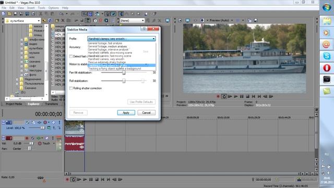Click the New project icon in main toolbar
Viewport: 334px width, 188px height.
click(x=4, y=14)
